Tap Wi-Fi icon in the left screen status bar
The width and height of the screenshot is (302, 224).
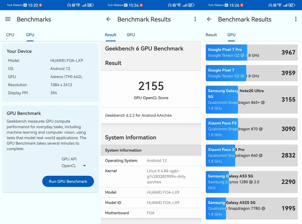coord(78,5)
